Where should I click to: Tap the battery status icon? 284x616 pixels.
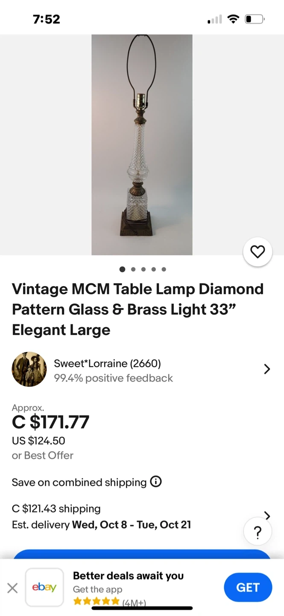(x=255, y=19)
